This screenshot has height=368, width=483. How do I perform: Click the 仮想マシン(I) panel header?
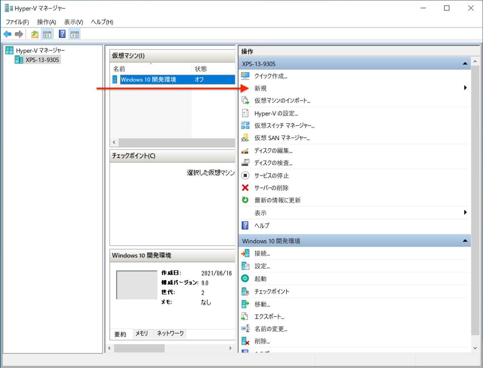(172, 56)
